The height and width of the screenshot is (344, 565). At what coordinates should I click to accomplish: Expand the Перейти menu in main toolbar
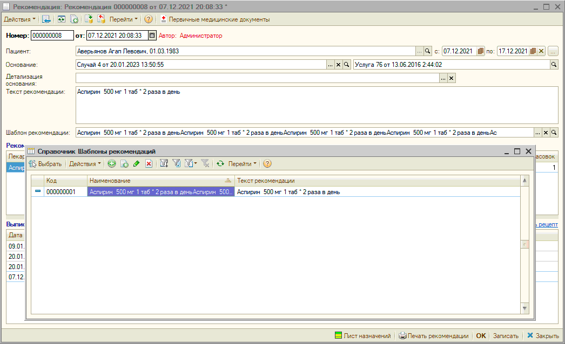(124, 19)
